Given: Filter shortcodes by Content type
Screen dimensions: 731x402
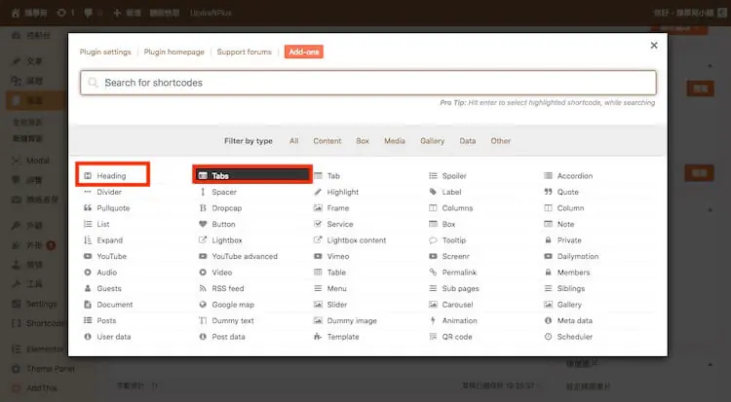Looking at the screenshot, I should [327, 141].
